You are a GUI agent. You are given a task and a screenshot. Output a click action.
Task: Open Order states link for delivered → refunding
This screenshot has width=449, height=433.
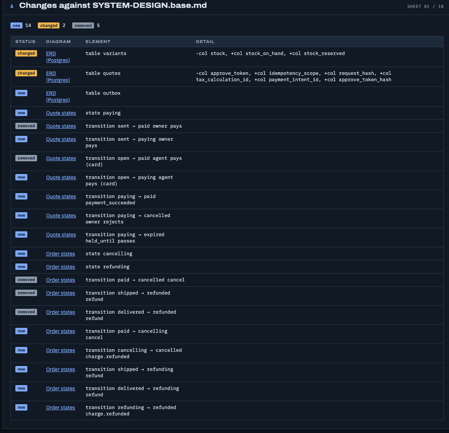(61, 388)
